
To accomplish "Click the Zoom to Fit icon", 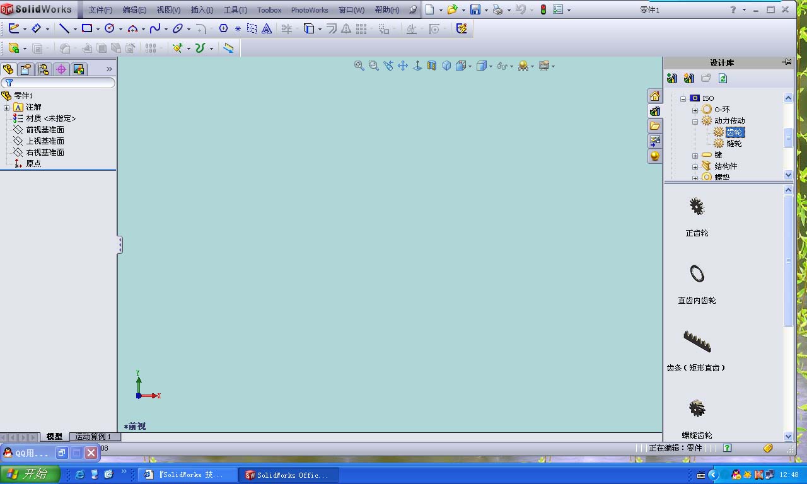I will 359,66.
